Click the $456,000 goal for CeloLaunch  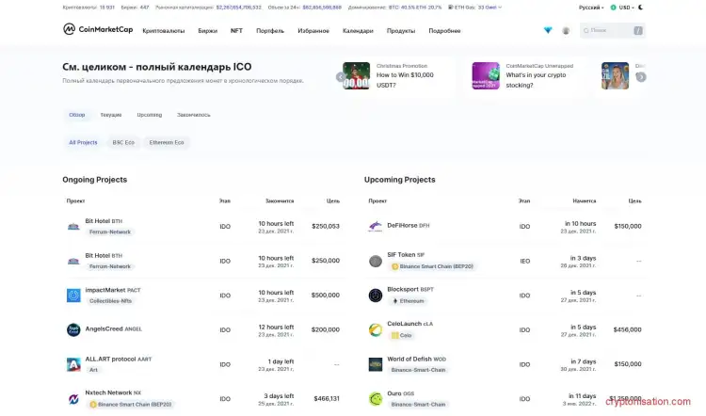click(627, 330)
